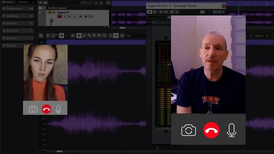This screenshot has height=154, width=274.
Task: Click the speaker volume icon in editor toolbar
Action: [x=72, y=36]
